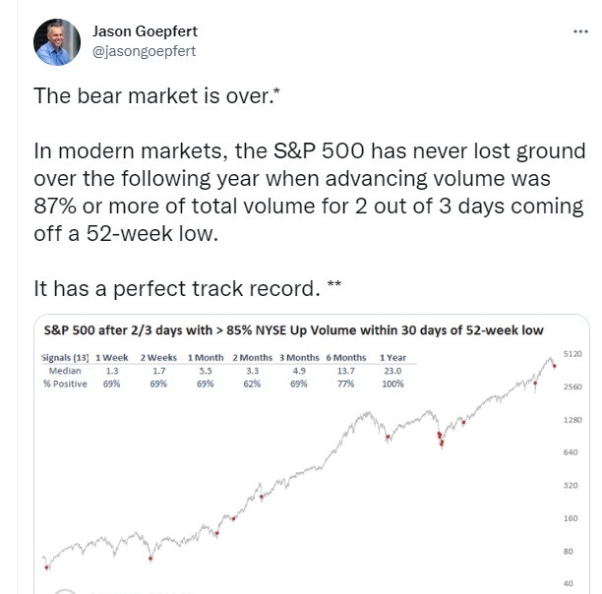The height and width of the screenshot is (594, 602).
Task: Click the '3 Months' column header
Action: [x=301, y=358]
